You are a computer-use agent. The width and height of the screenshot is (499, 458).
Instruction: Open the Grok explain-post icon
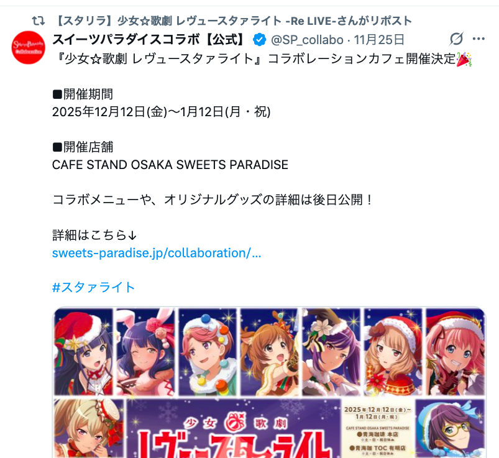456,39
